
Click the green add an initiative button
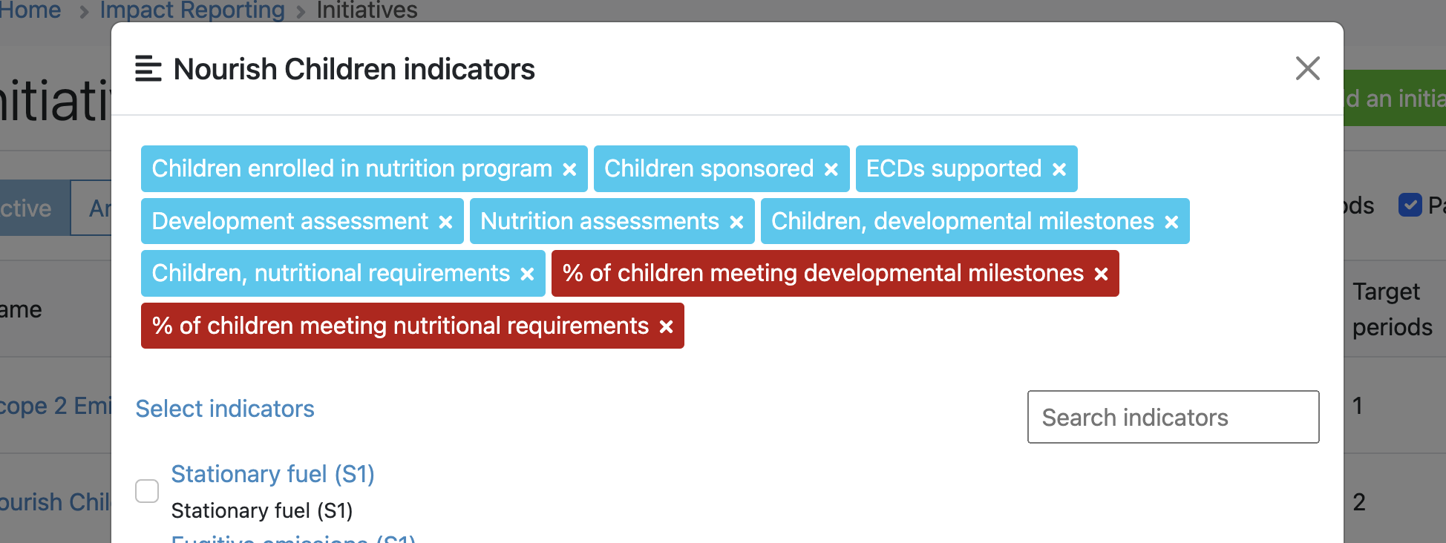(1395, 98)
